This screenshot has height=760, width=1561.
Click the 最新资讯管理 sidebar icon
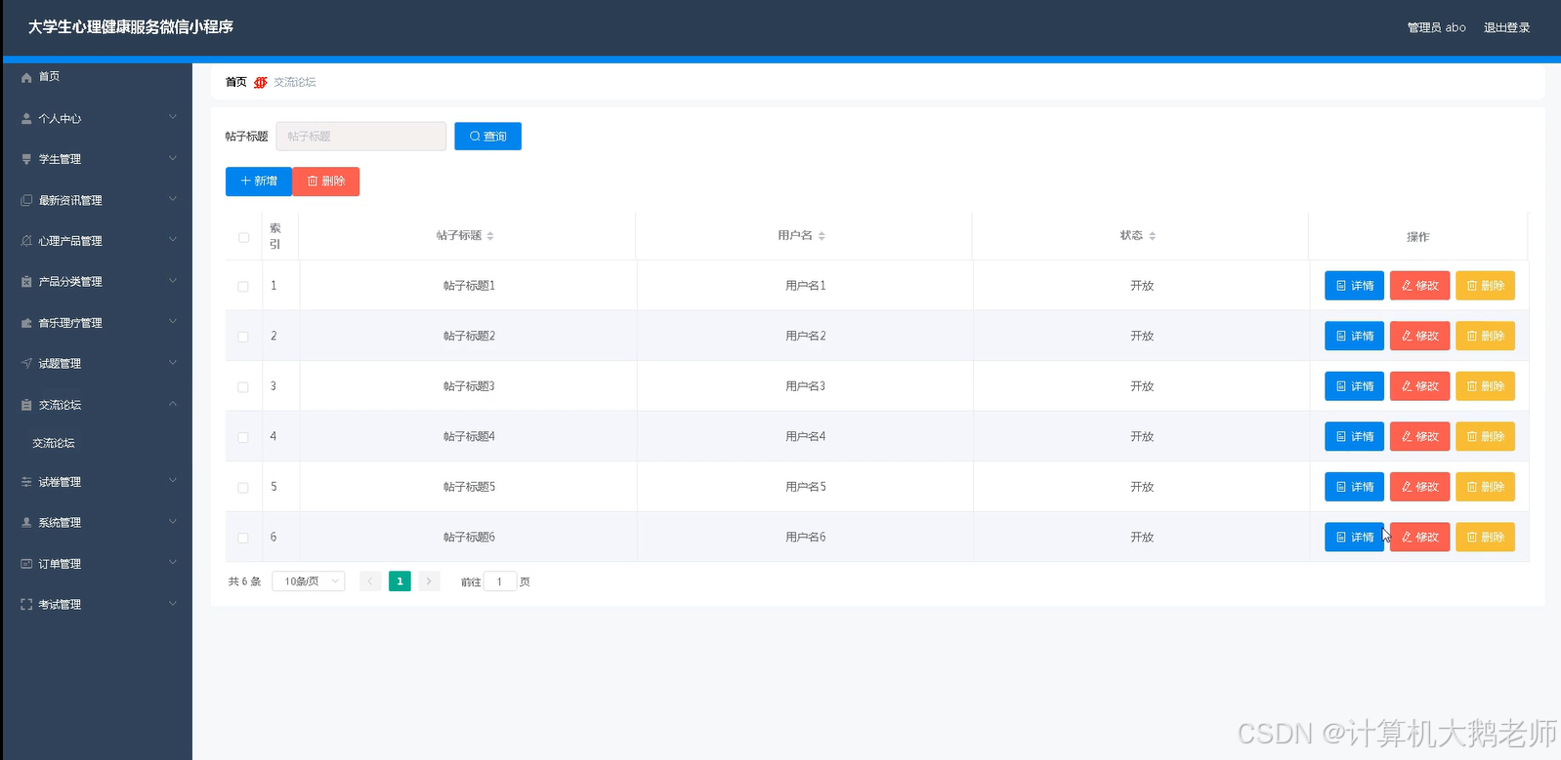tap(26, 200)
